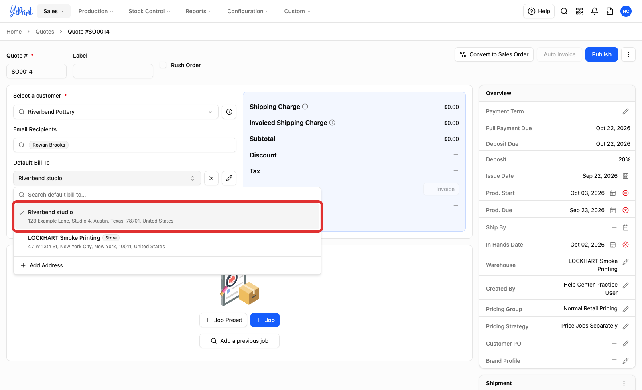Click Add Address in the dropdown
The width and height of the screenshot is (642, 390).
pos(167,265)
